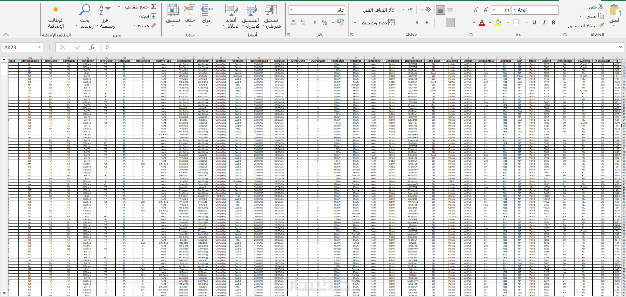Viewport: 626px width, 297px height.
Task: Click the Orientation text-angle icon
Action: pyautogui.click(x=428, y=10)
